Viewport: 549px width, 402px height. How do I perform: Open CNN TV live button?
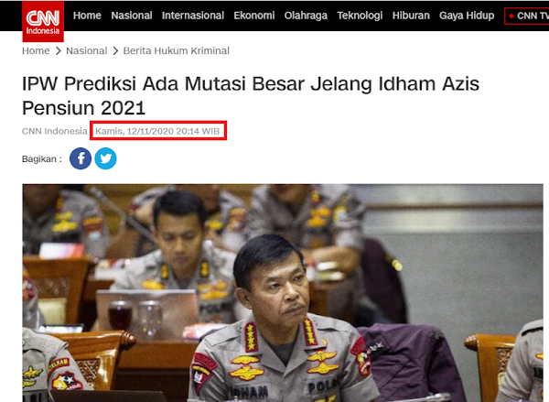click(x=527, y=16)
